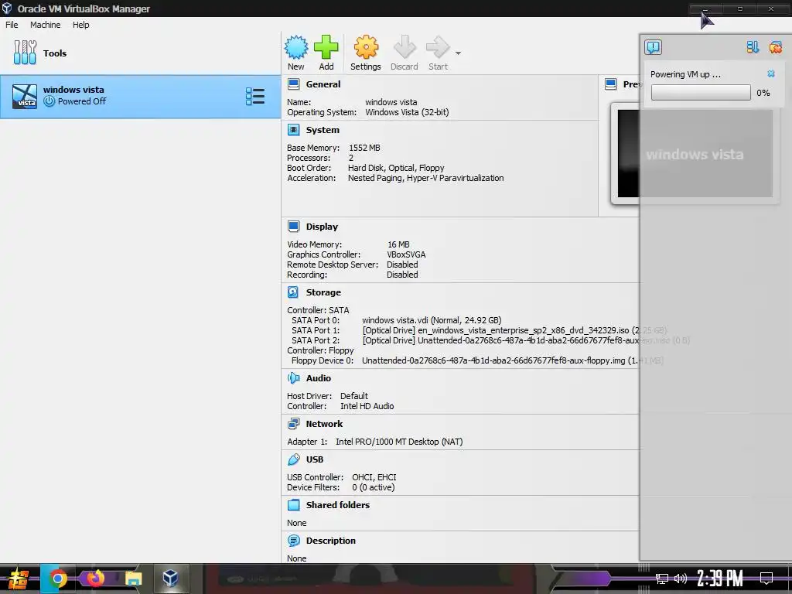This screenshot has width=792, height=594.
Task: Select the Tools item in sidebar
Action: pyautogui.click(x=141, y=53)
